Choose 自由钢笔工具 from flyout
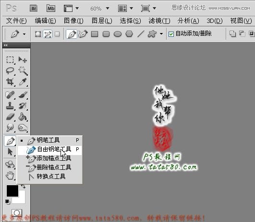 point(49,149)
